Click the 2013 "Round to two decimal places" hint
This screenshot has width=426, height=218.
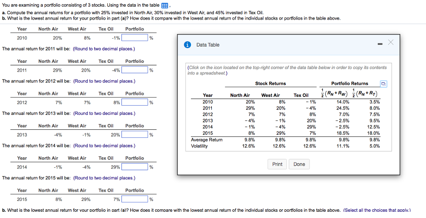(104, 114)
